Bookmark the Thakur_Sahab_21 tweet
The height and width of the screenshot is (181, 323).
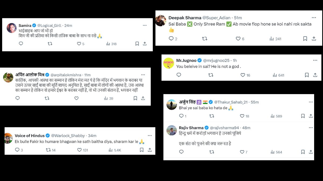pyautogui.click(x=303, y=116)
